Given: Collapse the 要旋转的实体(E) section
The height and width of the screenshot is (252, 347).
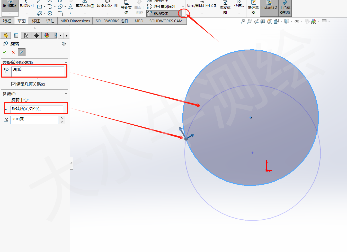Looking at the screenshot, I should pos(66,62).
